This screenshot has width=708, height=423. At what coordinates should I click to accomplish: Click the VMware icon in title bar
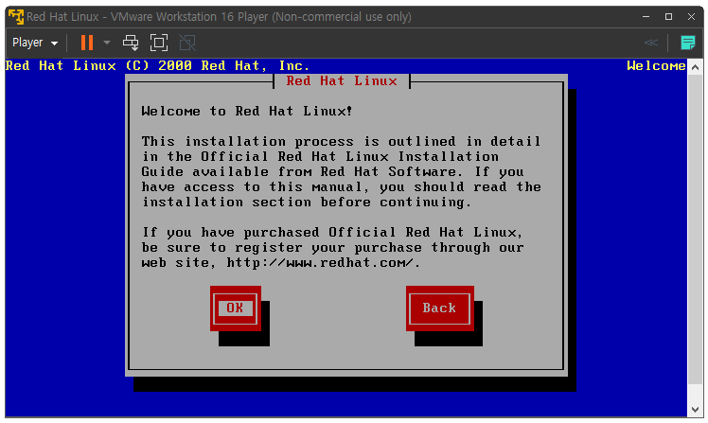[16, 17]
